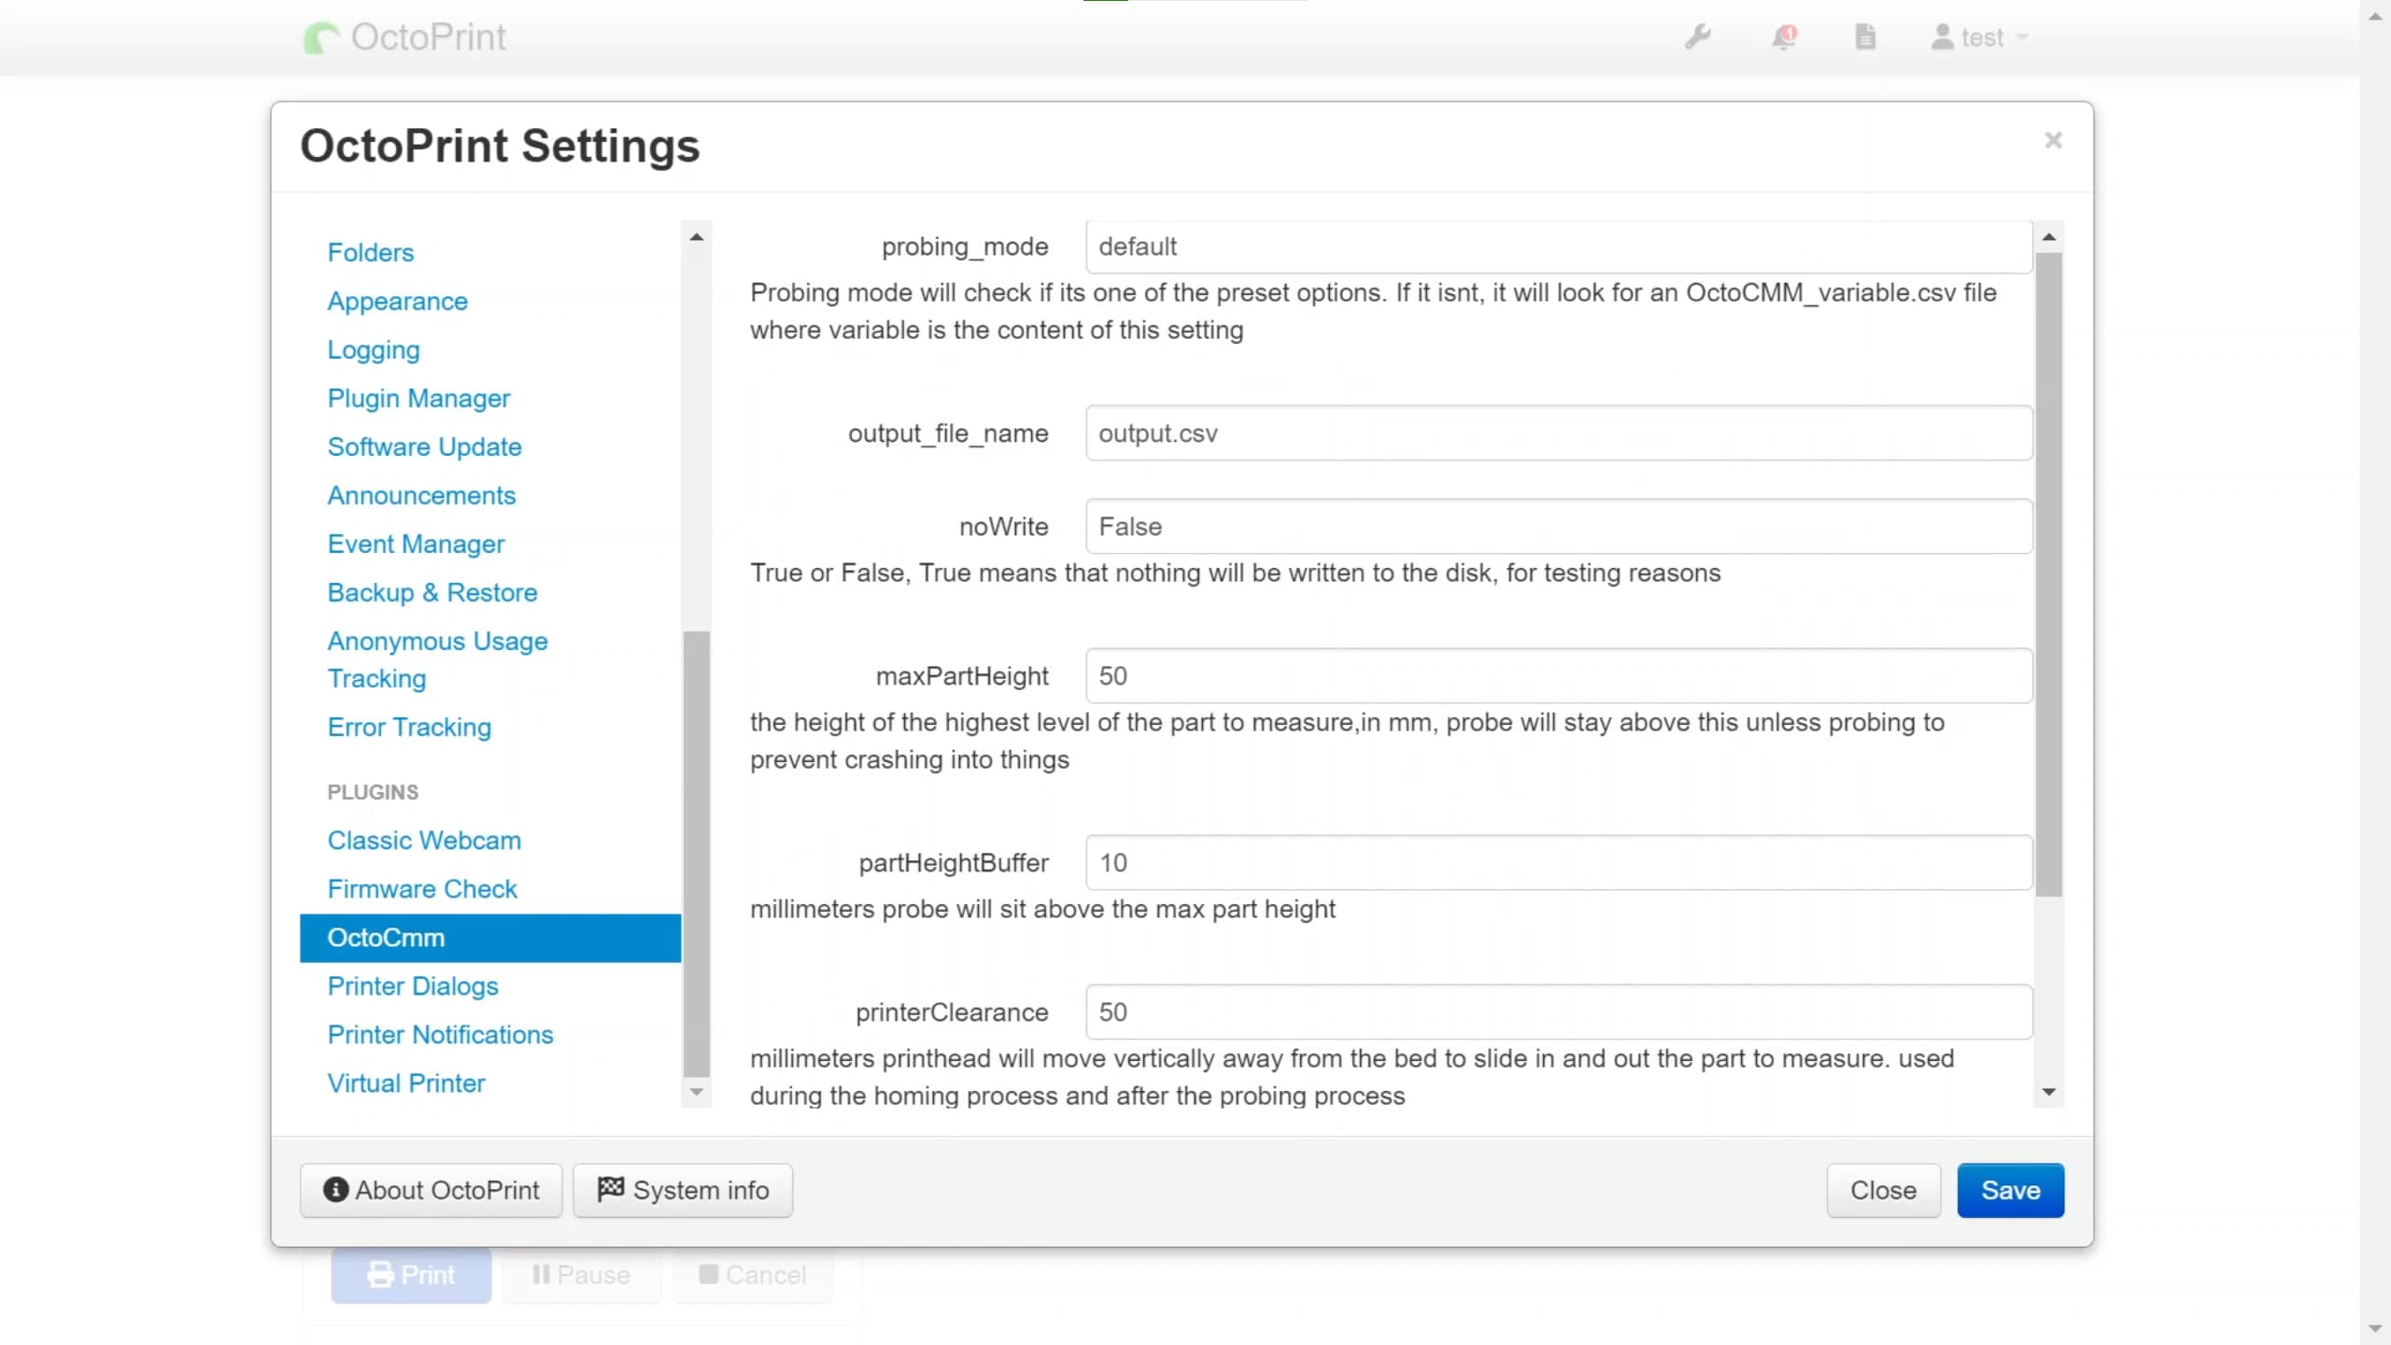Click the content scrollbar up arrow

[x=2049, y=236]
